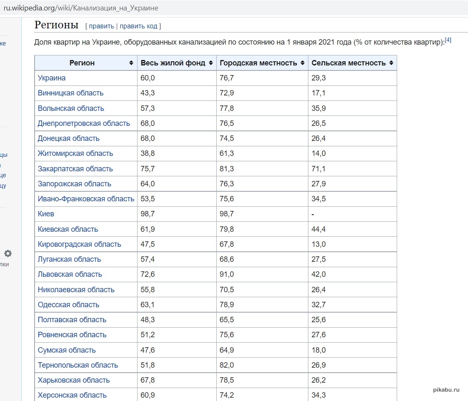
Task: Sort by Весь жилой фонд column arrows
Action: pos(211,63)
